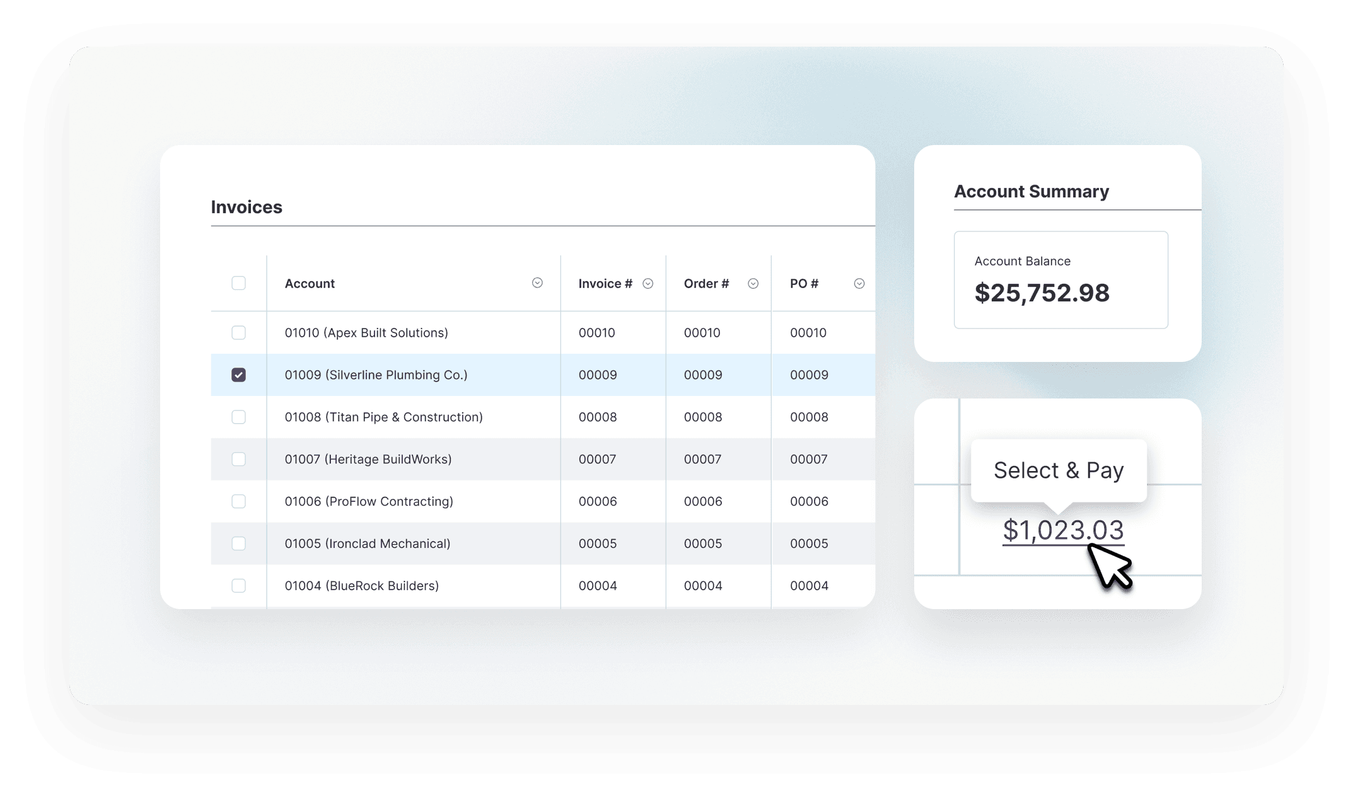1353x797 pixels.
Task: Click the Invoice # column header label
Action: 605,284
